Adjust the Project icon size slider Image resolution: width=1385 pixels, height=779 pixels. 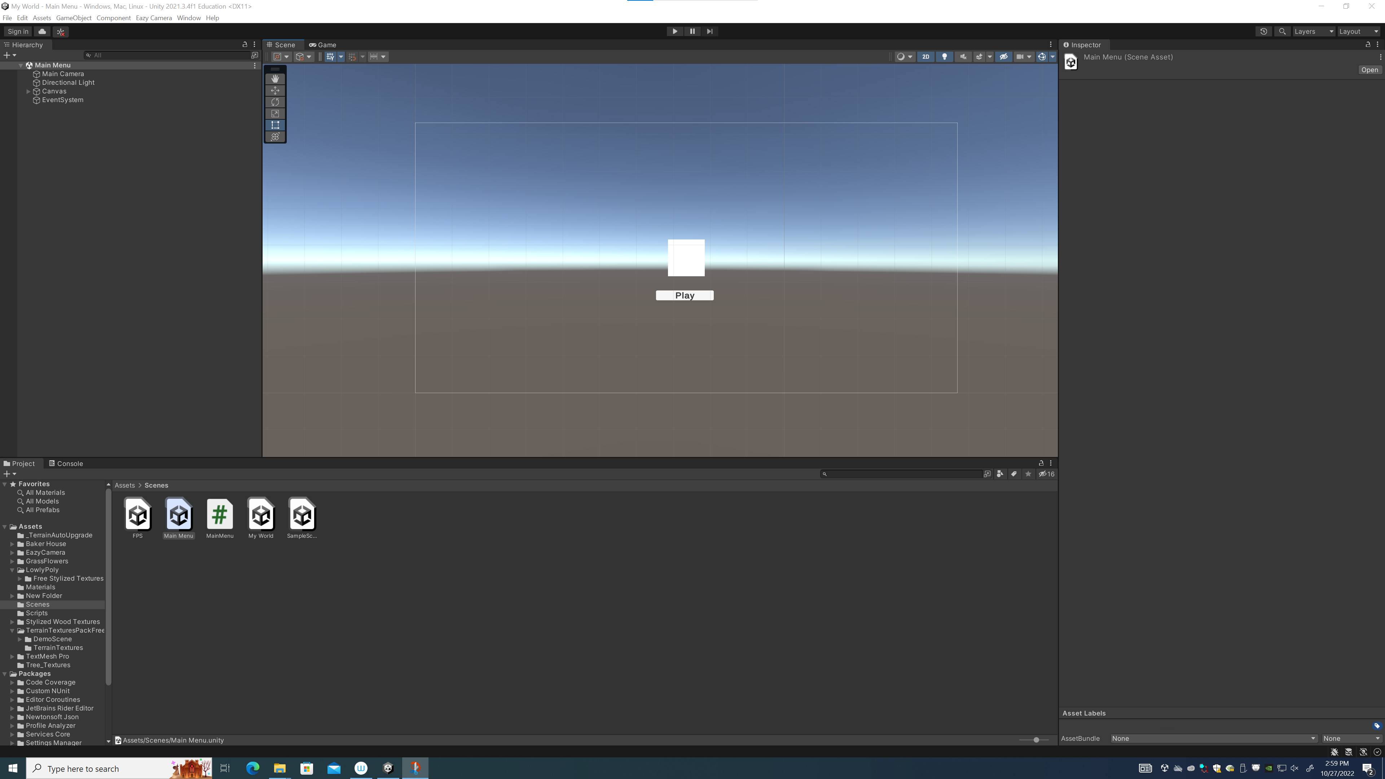(1034, 740)
